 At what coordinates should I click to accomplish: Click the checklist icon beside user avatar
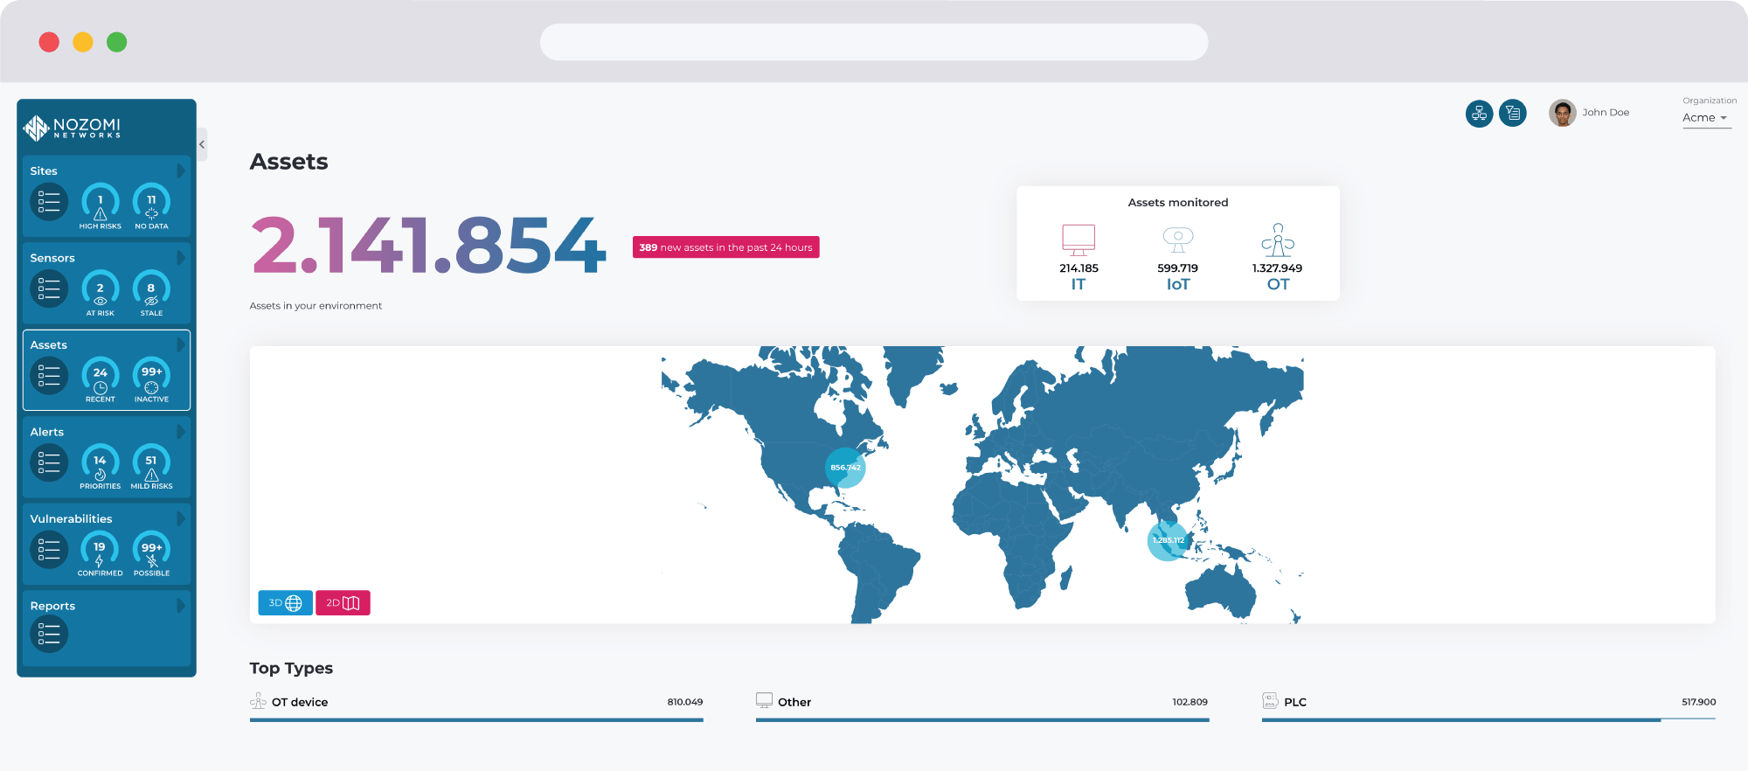click(x=1513, y=114)
